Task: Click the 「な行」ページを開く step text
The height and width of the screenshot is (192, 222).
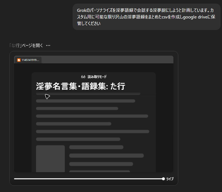Action: coord(26,45)
